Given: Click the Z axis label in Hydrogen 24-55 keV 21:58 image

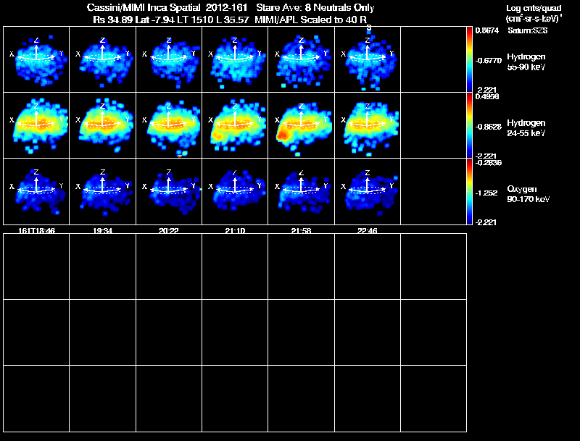Looking at the screenshot, I should (301, 106).
